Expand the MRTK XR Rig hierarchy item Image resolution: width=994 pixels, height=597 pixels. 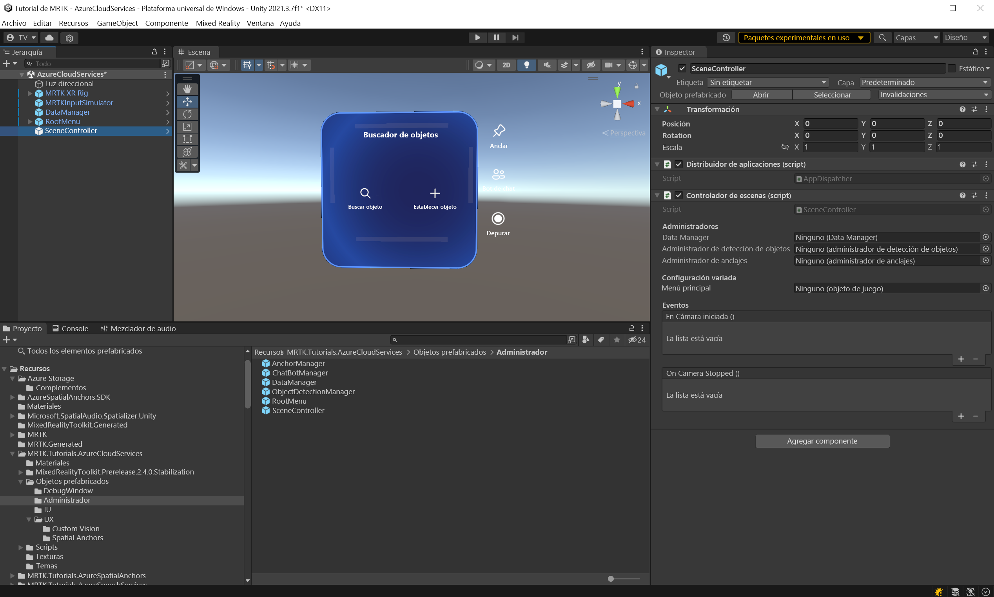[x=30, y=93]
